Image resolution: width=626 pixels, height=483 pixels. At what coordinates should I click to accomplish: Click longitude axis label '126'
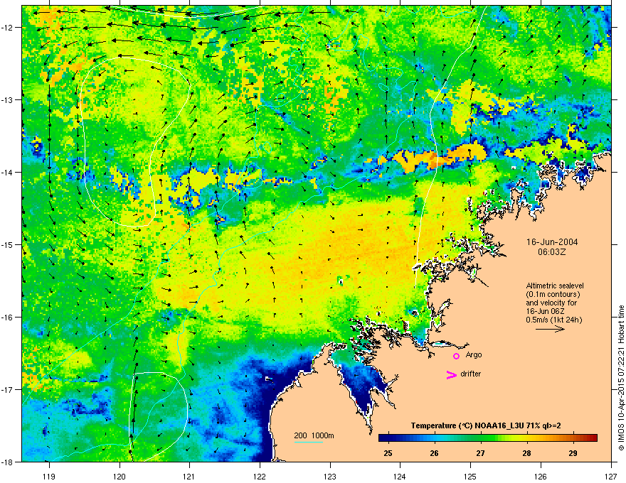coord(541,476)
